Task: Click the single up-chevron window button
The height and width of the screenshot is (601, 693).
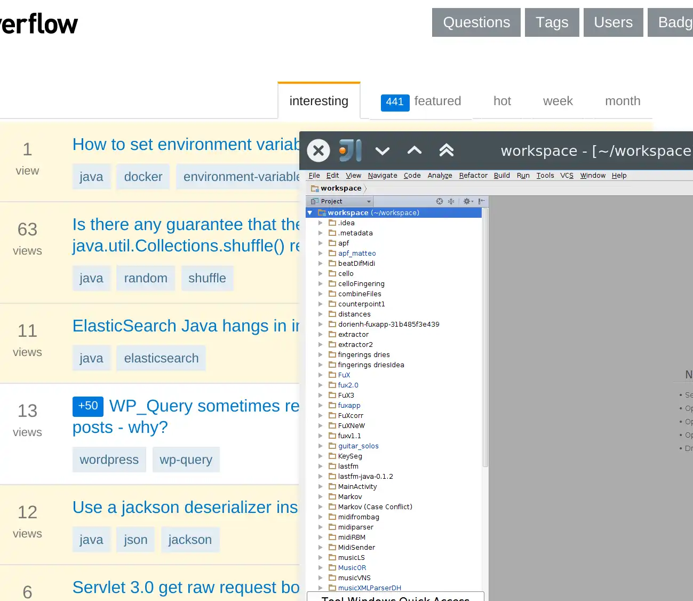Action: pos(415,151)
